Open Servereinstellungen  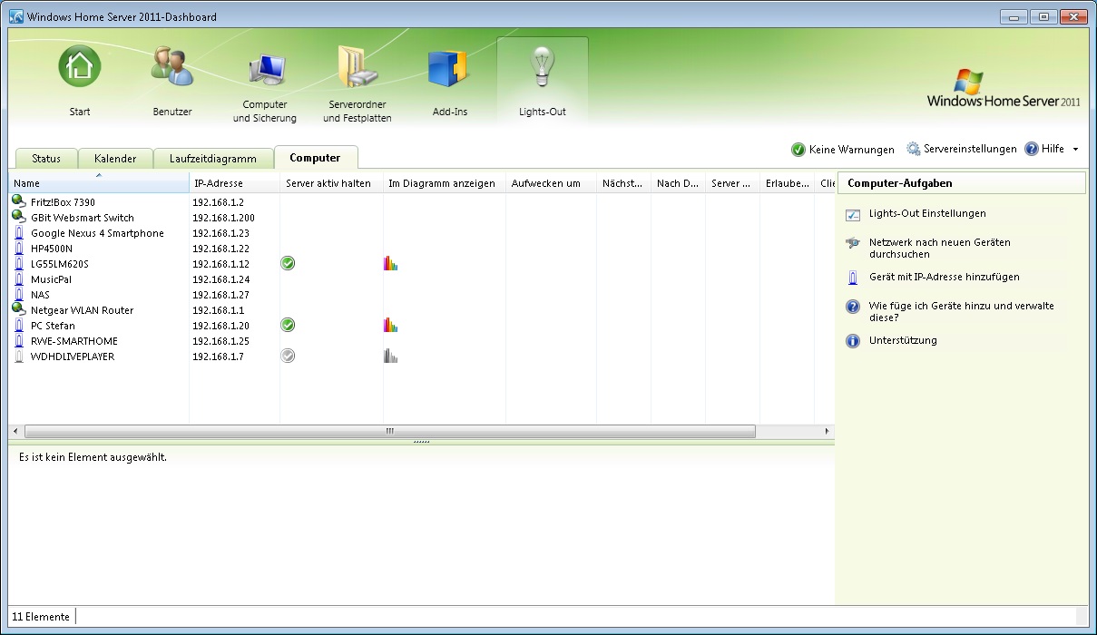(962, 149)
